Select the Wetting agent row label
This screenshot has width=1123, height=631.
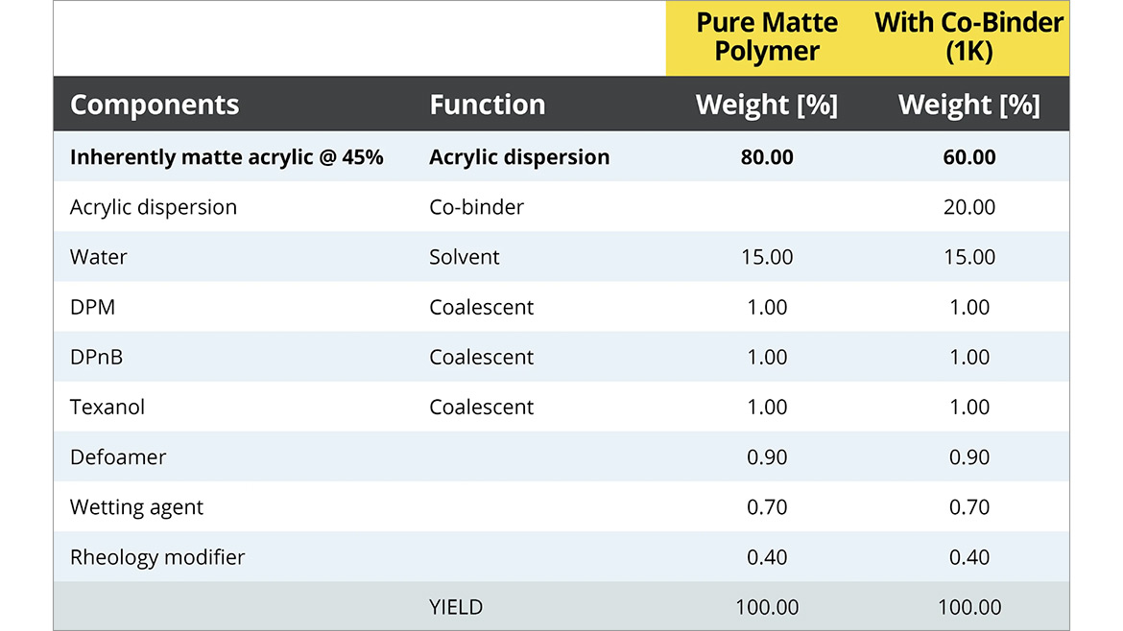click(136, 507)
